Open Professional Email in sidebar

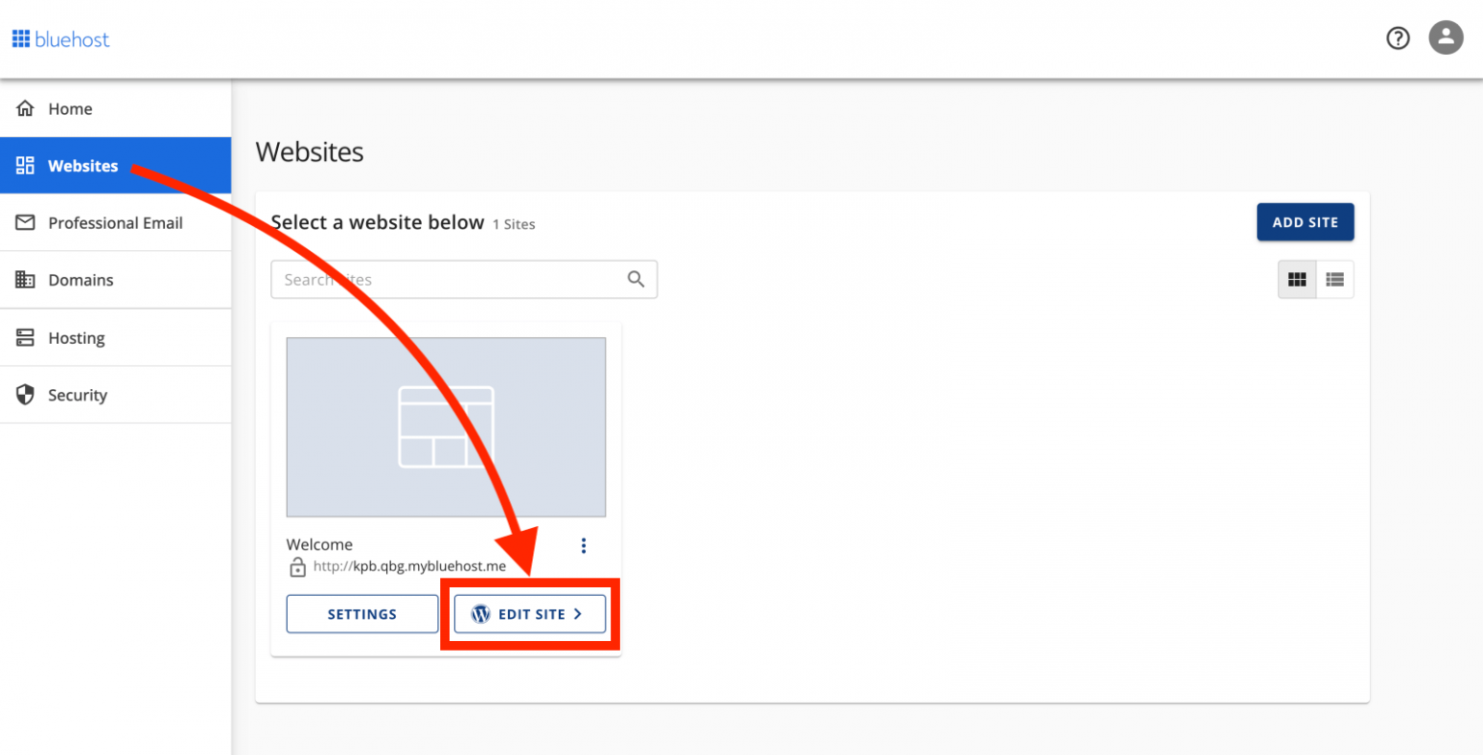tap(115, 223)
